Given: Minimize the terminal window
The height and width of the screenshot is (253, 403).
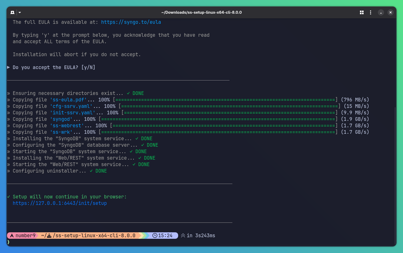Looking at the screenshot, I should (381, 12).
